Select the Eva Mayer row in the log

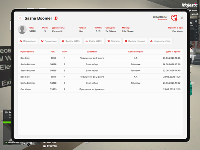[x=100, y=89]
